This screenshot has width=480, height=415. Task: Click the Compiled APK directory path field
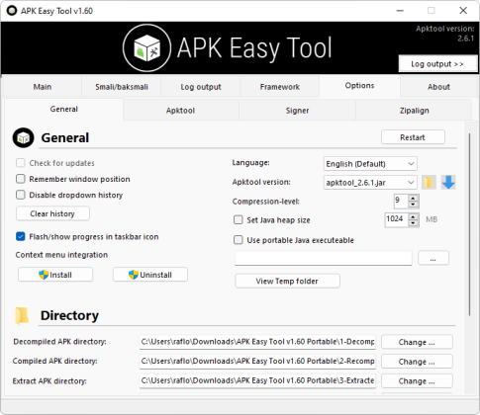tap(257, 362)
